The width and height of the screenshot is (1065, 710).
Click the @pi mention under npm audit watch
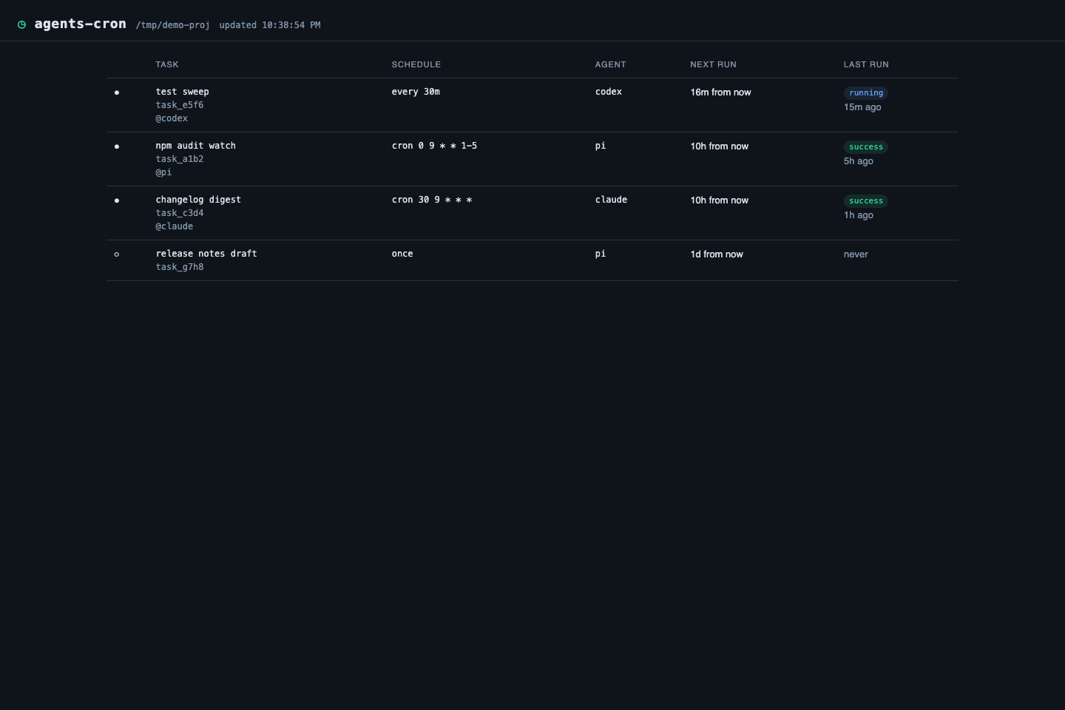coord(163,172)
